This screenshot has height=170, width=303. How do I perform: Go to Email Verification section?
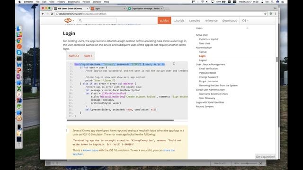[x=208, y=68]
